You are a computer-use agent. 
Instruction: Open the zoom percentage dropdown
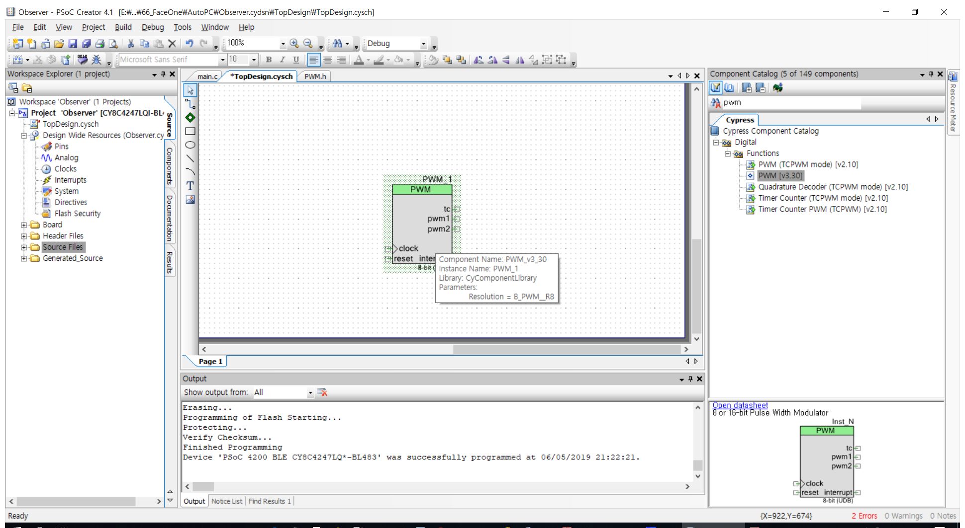(283, 44)
